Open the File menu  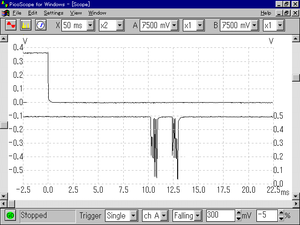pos(17,13)
